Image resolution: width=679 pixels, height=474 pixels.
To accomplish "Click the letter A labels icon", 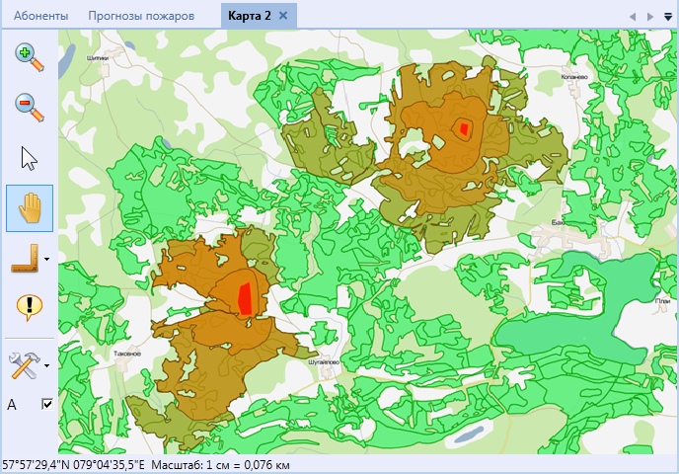I will (12, 405).
